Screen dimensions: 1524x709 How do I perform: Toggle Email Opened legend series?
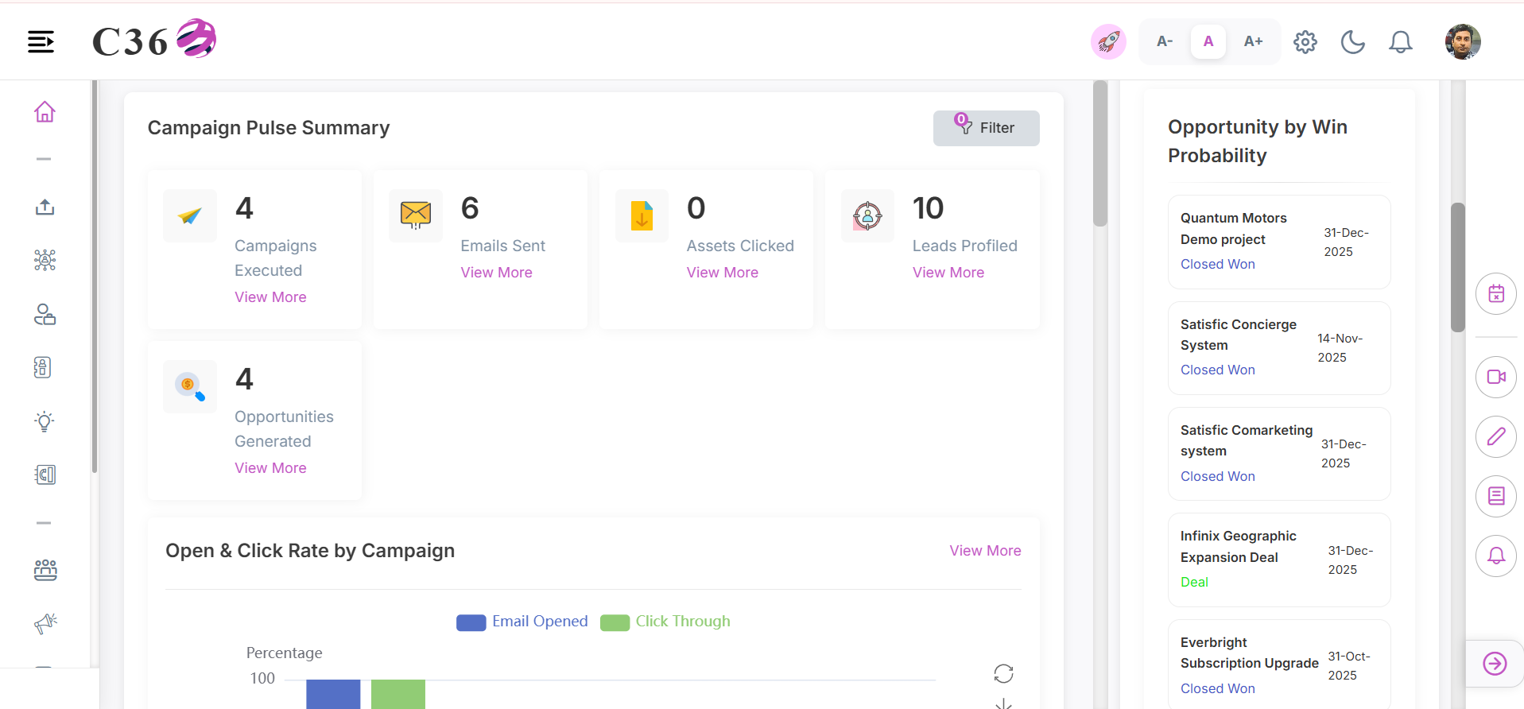522,622
